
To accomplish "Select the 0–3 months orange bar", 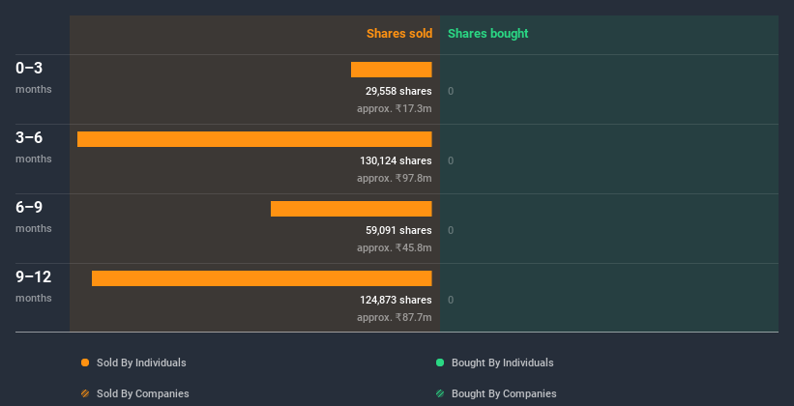I will (392, 70).
